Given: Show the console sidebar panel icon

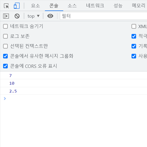Looking at the screenshot, I should point(6,16).
